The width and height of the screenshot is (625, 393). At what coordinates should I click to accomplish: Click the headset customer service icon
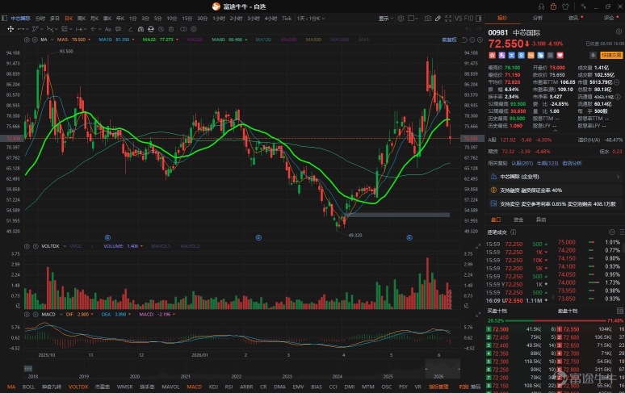tap(541, 6)
